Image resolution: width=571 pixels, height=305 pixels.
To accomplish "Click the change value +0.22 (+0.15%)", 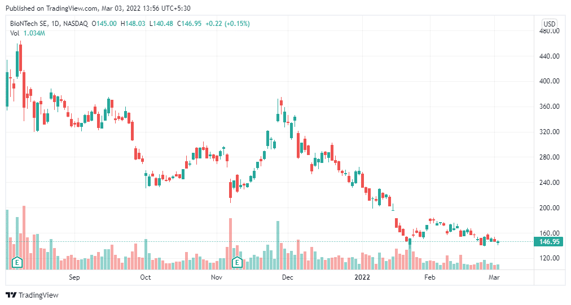I will tap(227, 24).
